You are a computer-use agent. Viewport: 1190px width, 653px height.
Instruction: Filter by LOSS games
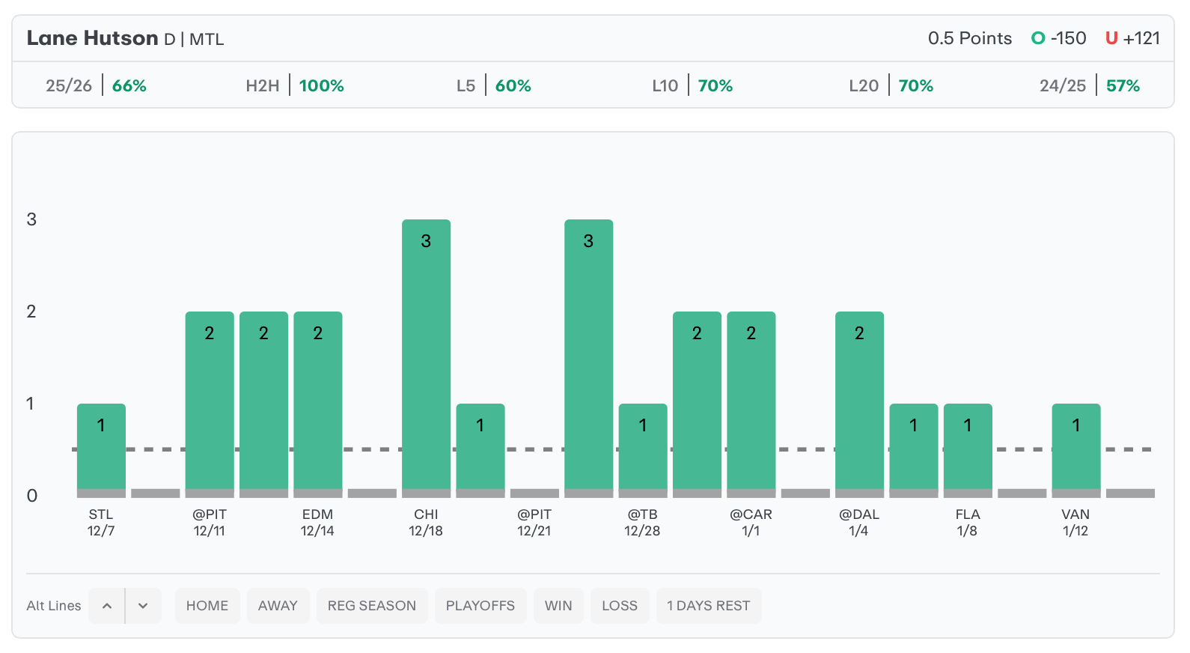coord(620,606)
